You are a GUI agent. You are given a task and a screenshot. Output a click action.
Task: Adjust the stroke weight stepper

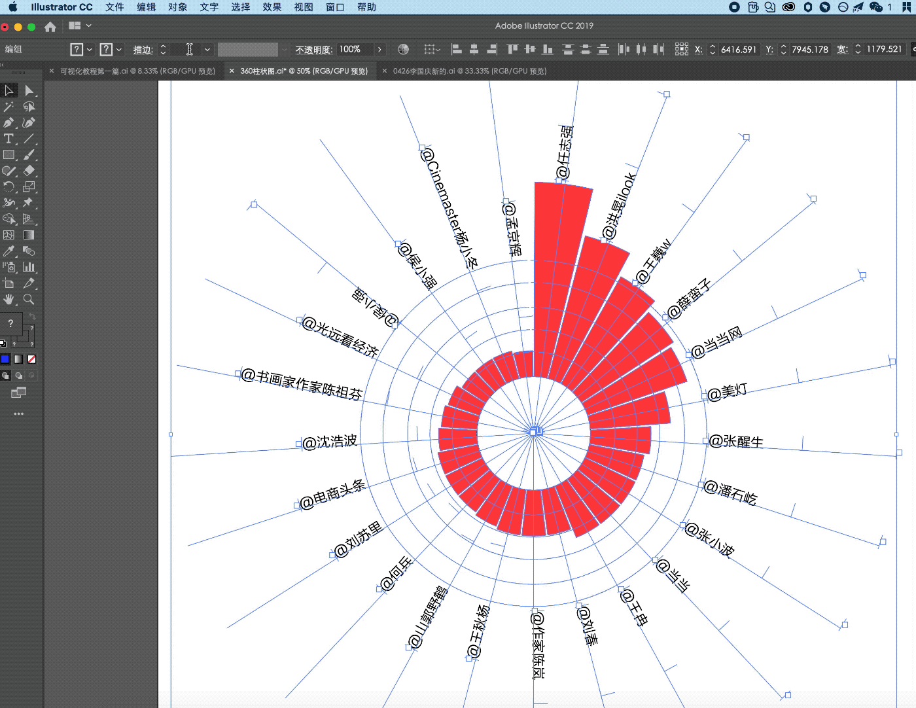[x=163, y=50]
